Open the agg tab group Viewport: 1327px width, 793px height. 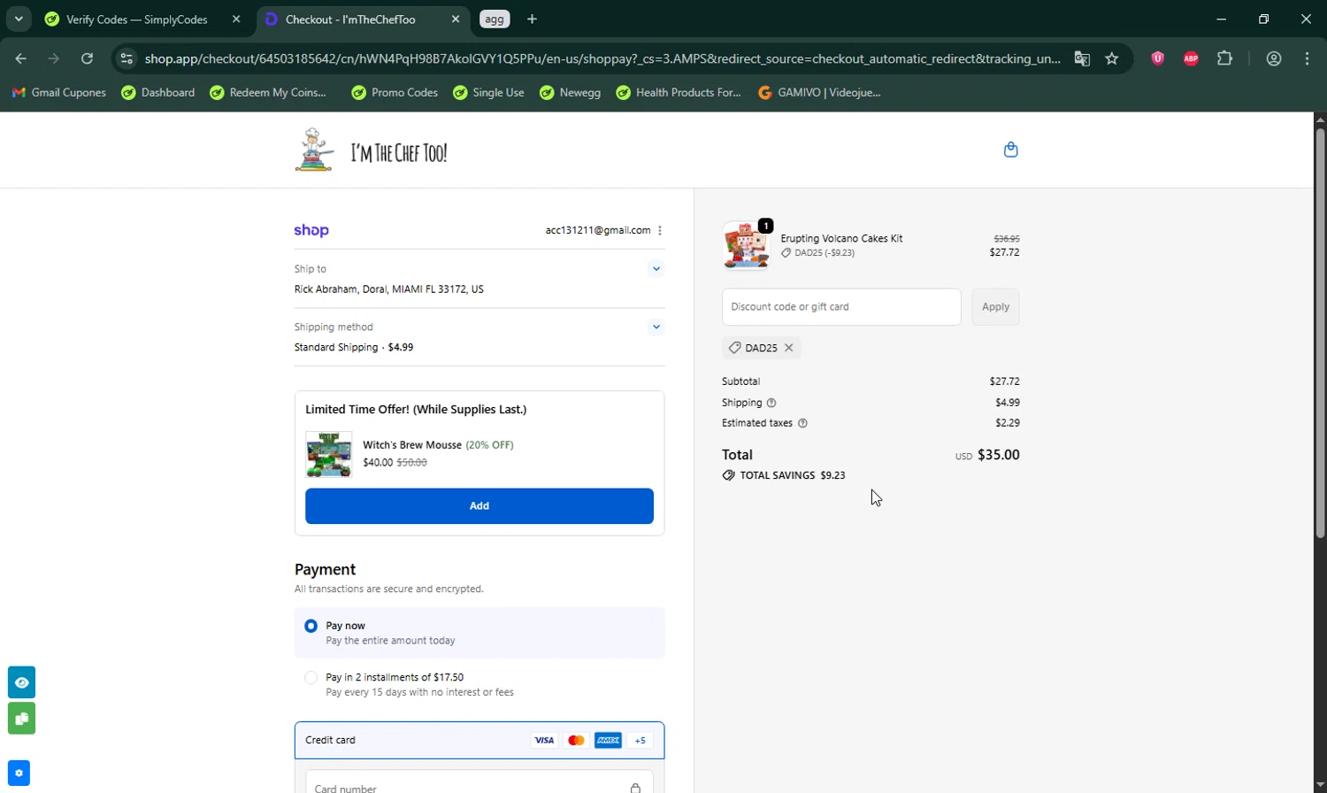coord(495,19)
